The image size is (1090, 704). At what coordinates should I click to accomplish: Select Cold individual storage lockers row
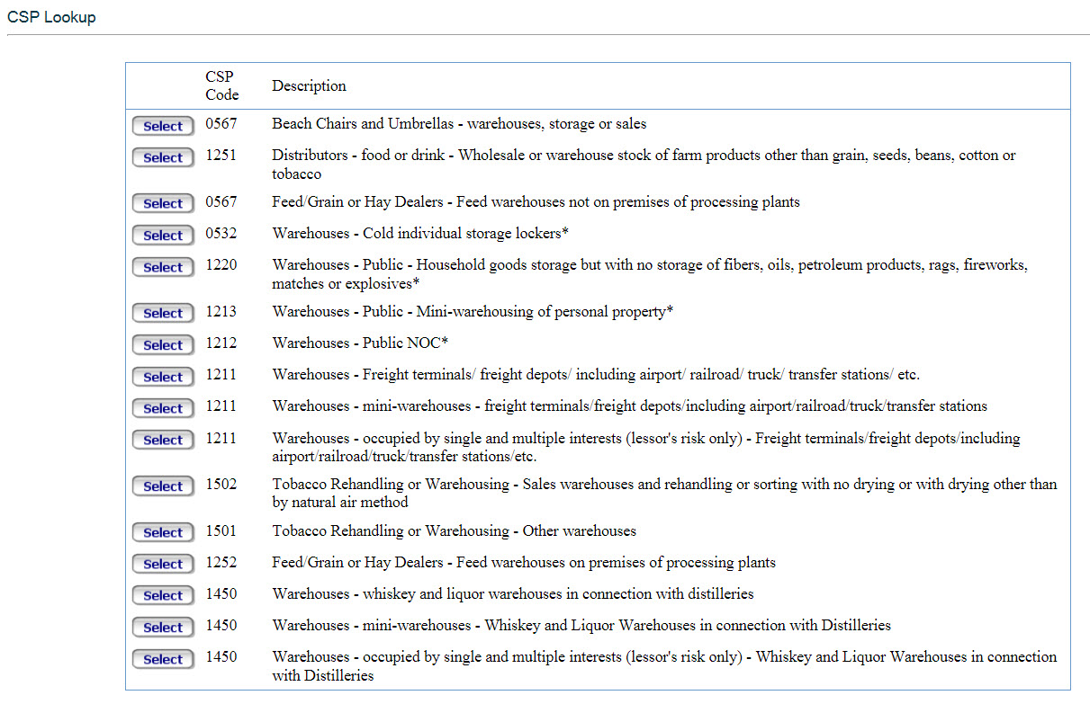(163, 236)
